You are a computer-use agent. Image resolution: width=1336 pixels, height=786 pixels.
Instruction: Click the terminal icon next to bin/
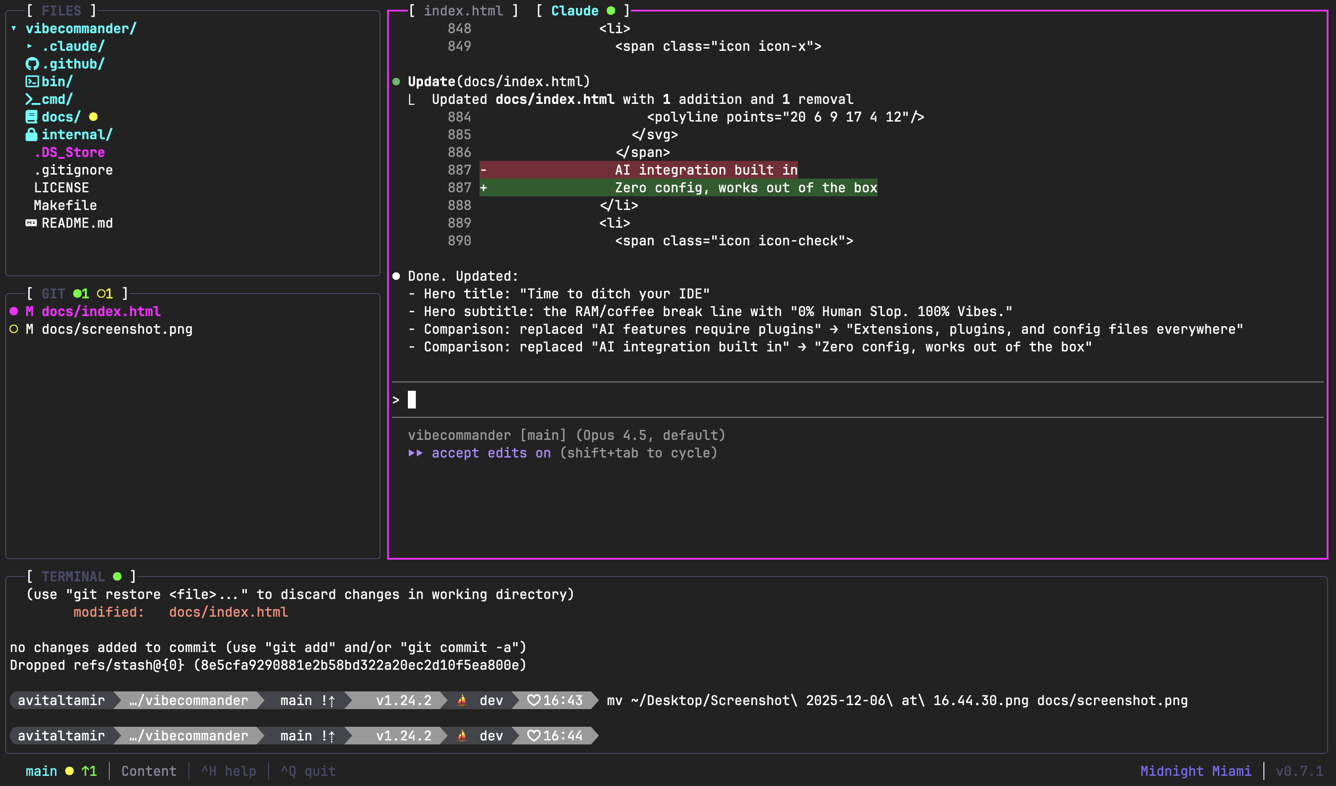pyautogui.click(x=32, y=82)
